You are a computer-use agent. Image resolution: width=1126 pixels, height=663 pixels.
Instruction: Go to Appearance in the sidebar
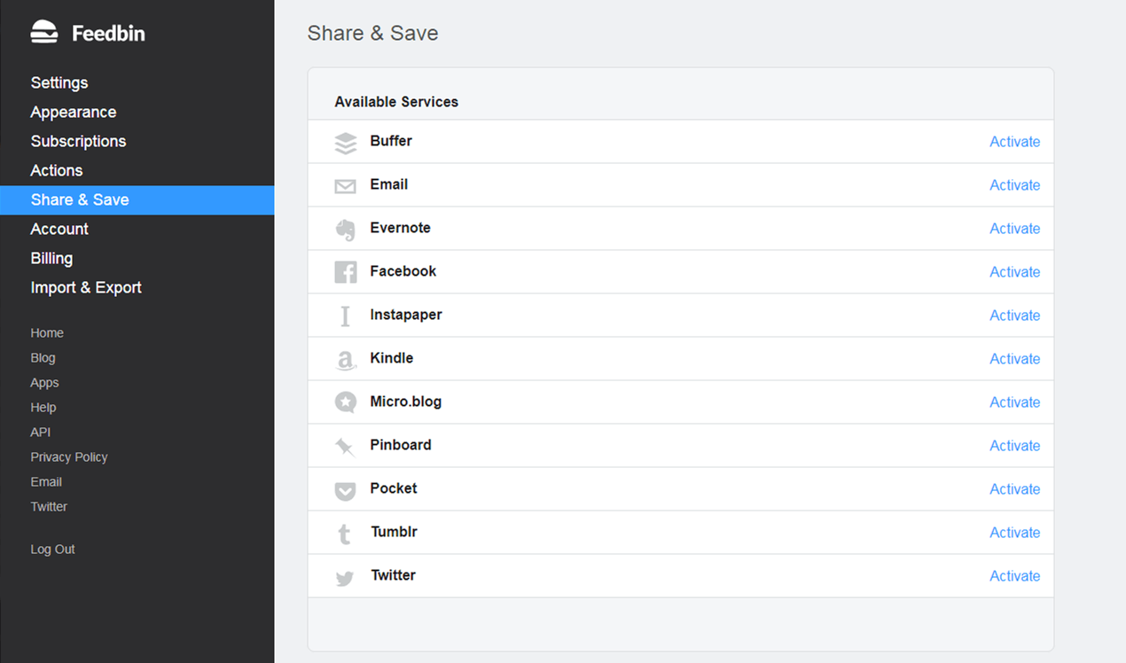74,112
